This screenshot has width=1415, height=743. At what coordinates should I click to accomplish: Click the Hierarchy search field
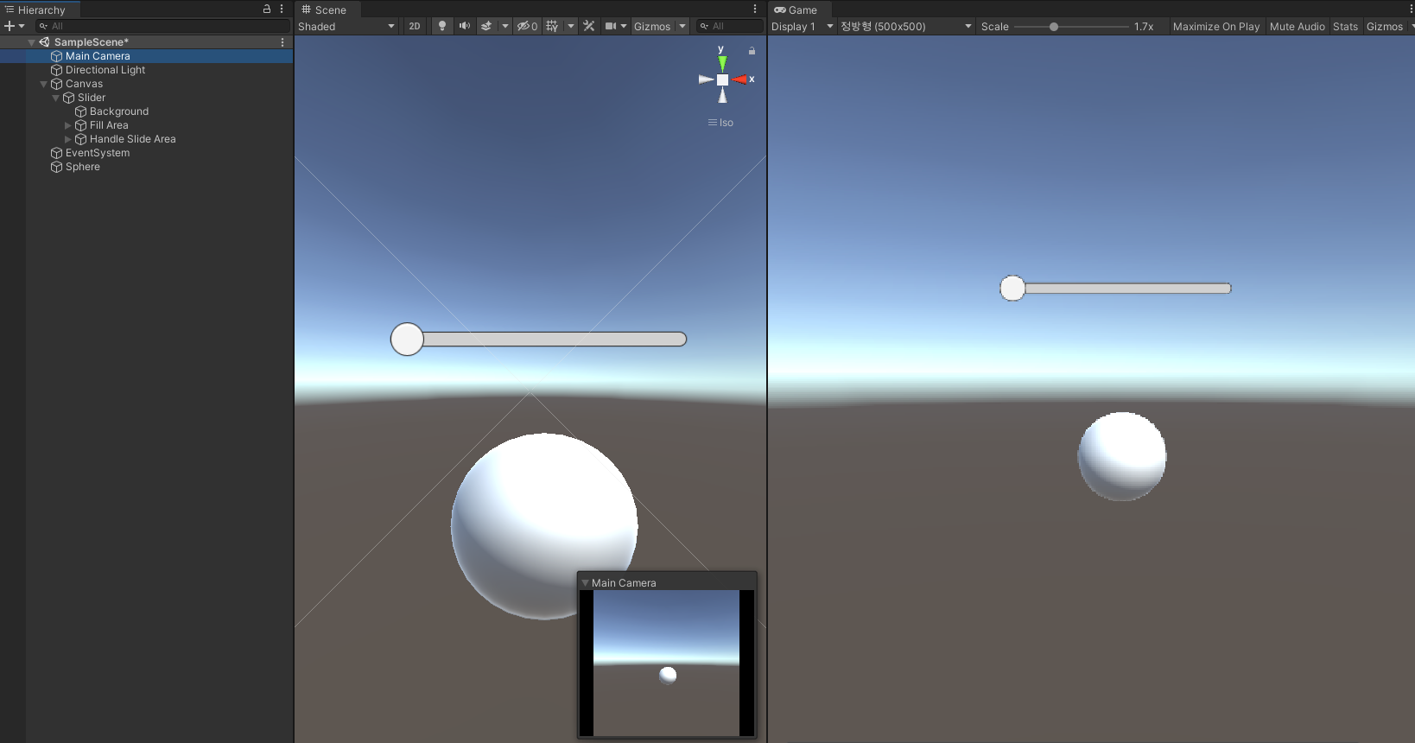click(162, 26)
